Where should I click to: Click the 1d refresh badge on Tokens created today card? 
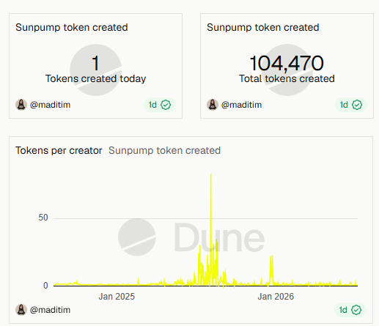(160, 105)
